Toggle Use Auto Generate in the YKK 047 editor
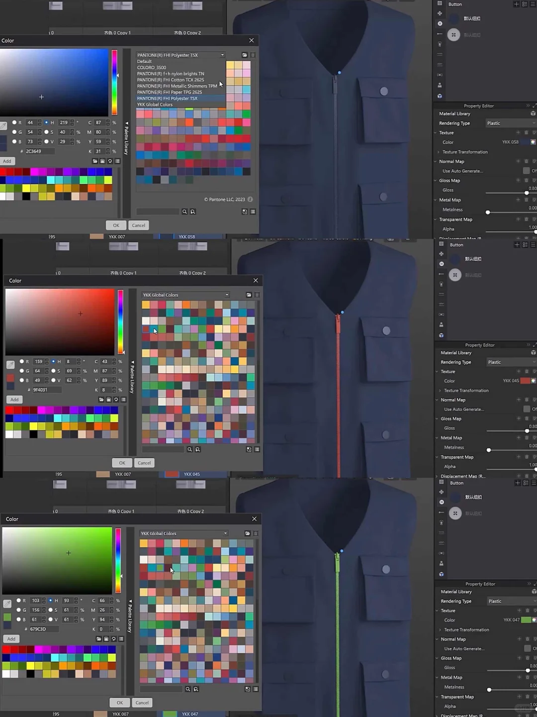The height and width of the screenshot is (717, 537). [x=528, y=648]
